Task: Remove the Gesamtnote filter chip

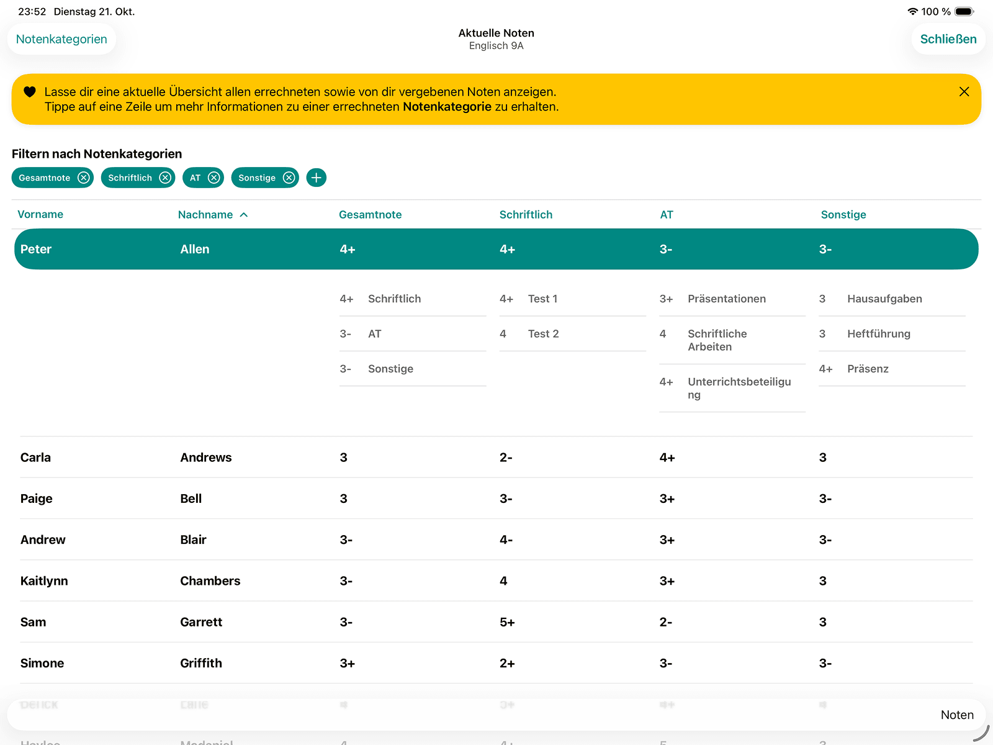Action: coord(84,178)
